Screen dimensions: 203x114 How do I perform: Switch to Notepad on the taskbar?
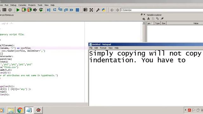[x=29, y=110]
